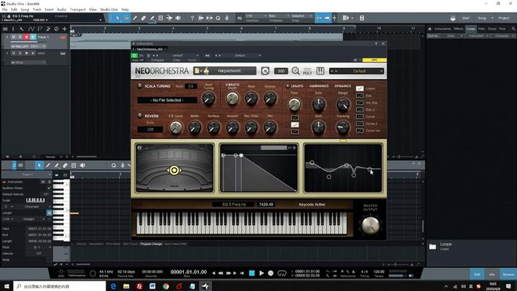This screenshot has width=517, height=291.
Task: Select the Paint tool in the piano roll editor
Action: pyautogui.click(x=57, y=165)
